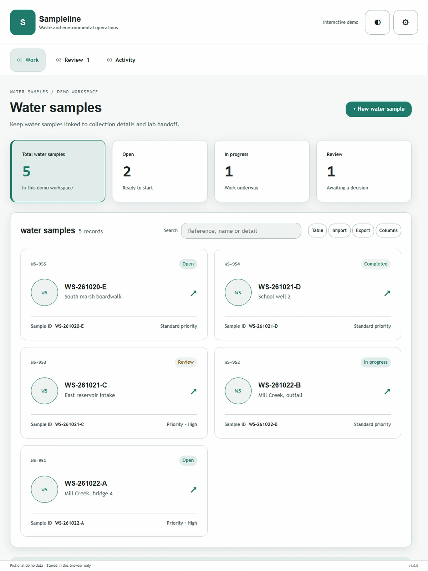Open arrow icon for WS-261022-B card
The image size is (428, 571).
(387, 391)
